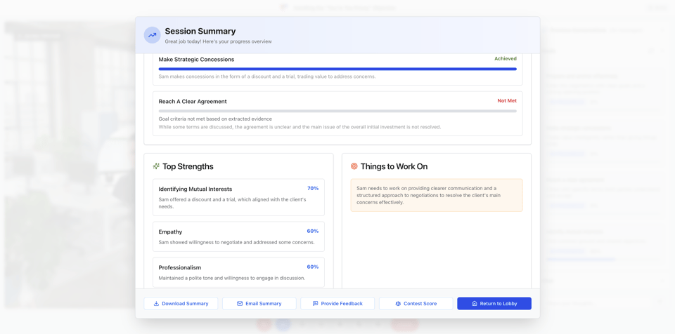Select the red Not Met status label
The image size is (675, 334).
coord(506,101)
